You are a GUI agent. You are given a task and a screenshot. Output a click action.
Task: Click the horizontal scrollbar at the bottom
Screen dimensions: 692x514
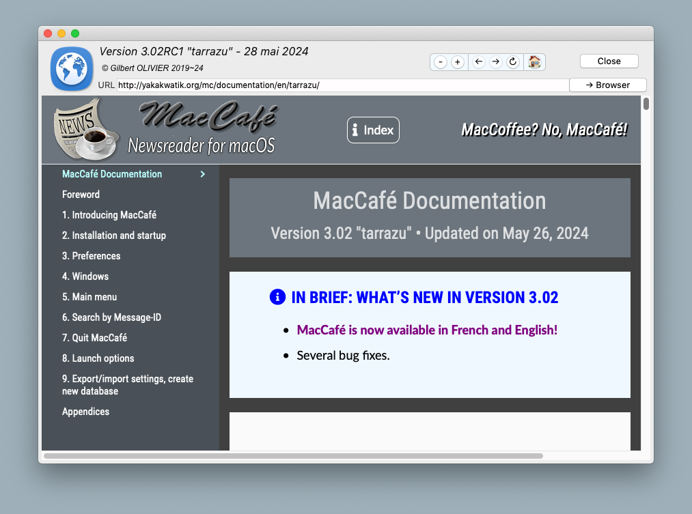(294, 455)
